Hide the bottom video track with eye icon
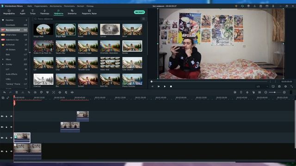 coord(11,151)
